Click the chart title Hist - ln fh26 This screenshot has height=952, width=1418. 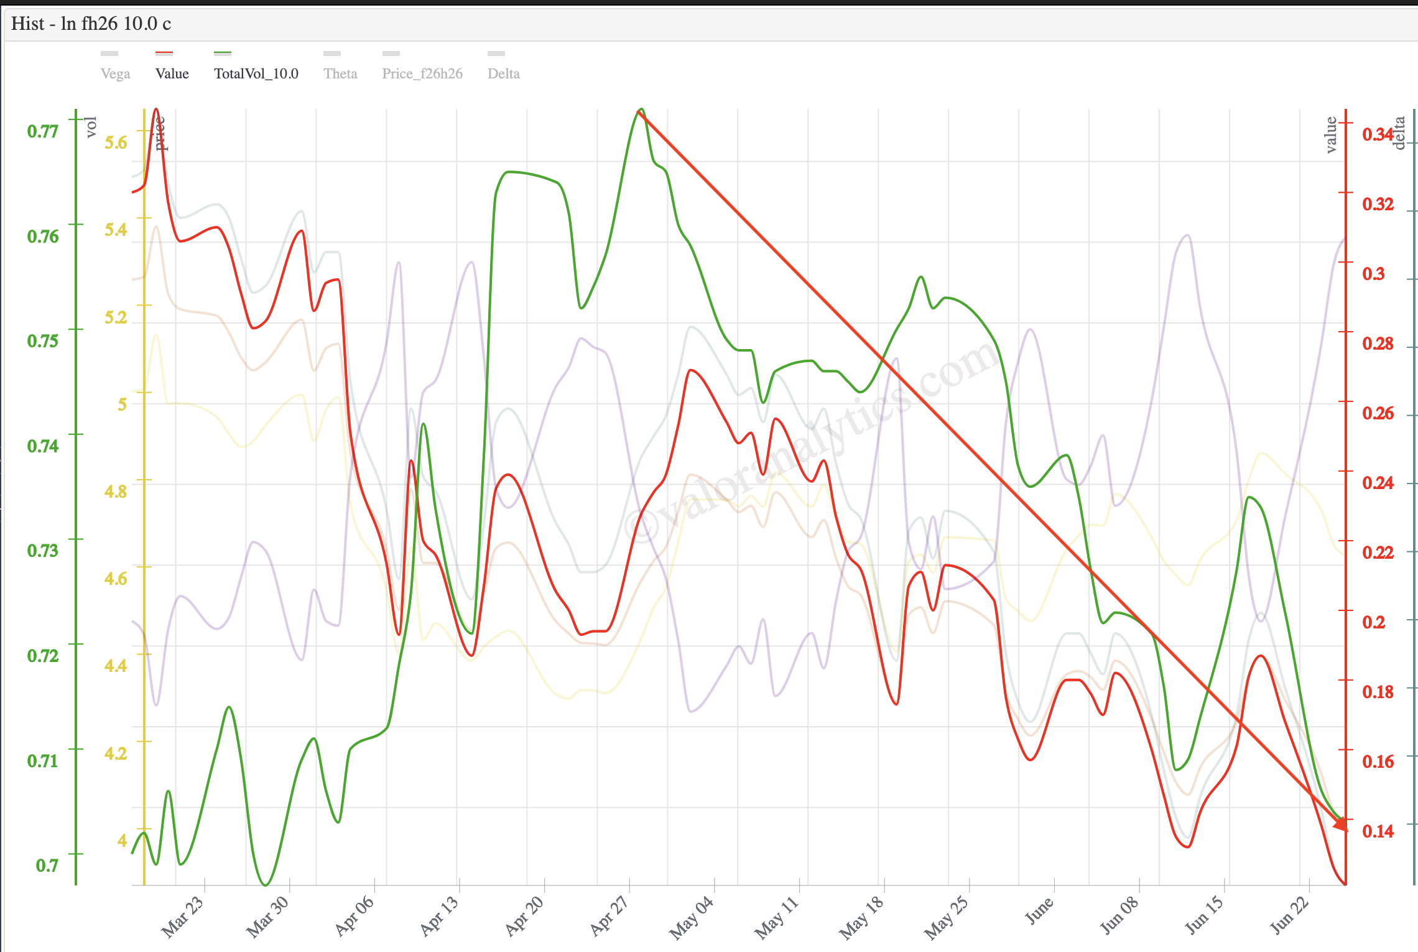(91, 24)
